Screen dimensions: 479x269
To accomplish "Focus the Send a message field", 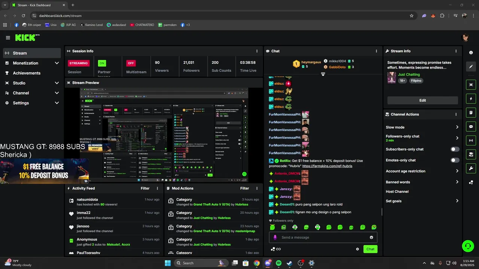I will point(323,237).
